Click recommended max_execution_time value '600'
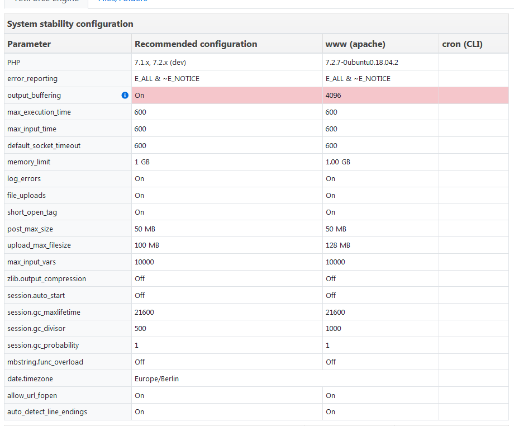 [x=140, y=112]
